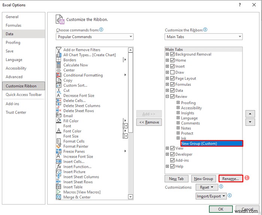The height and width of the screenshot is (215, 262).
Task: Click the Merge & Center icon
Action: coord(58,197)
